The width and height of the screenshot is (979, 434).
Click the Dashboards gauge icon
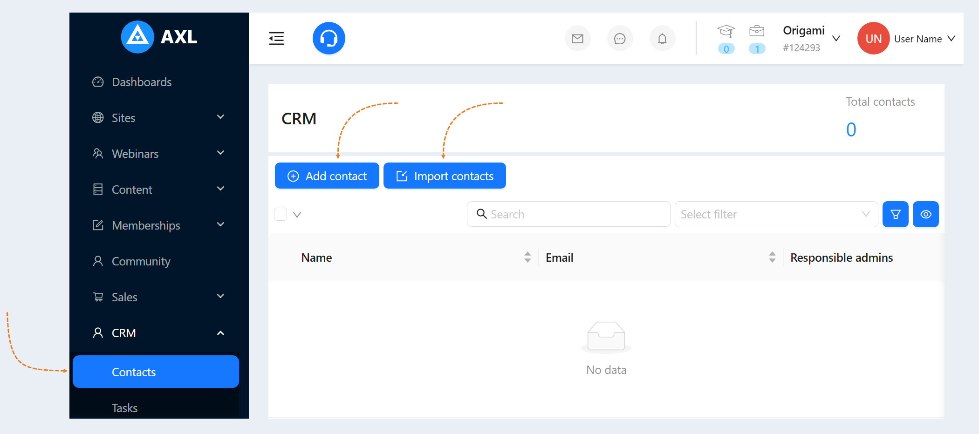coord(98,82)
